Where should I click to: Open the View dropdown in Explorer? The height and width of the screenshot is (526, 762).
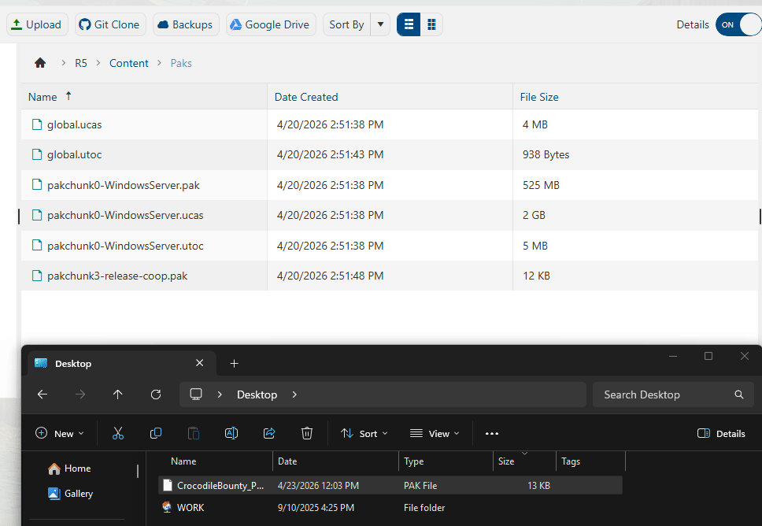click(x=435, y=433)
